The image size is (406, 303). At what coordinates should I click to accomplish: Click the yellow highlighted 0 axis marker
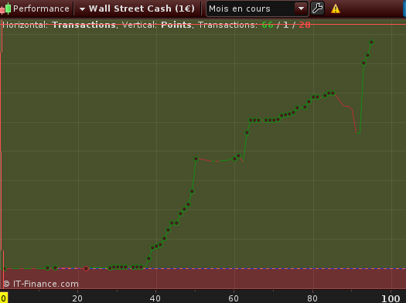(4, 298)
